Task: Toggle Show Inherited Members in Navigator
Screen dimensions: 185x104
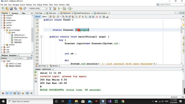Action: tap(3, 93)
